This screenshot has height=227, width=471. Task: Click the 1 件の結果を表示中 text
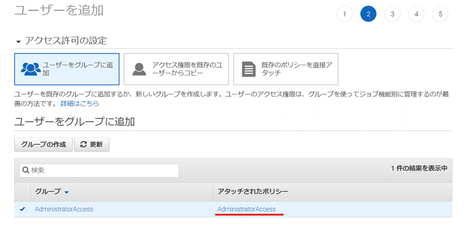coord(419,169)
